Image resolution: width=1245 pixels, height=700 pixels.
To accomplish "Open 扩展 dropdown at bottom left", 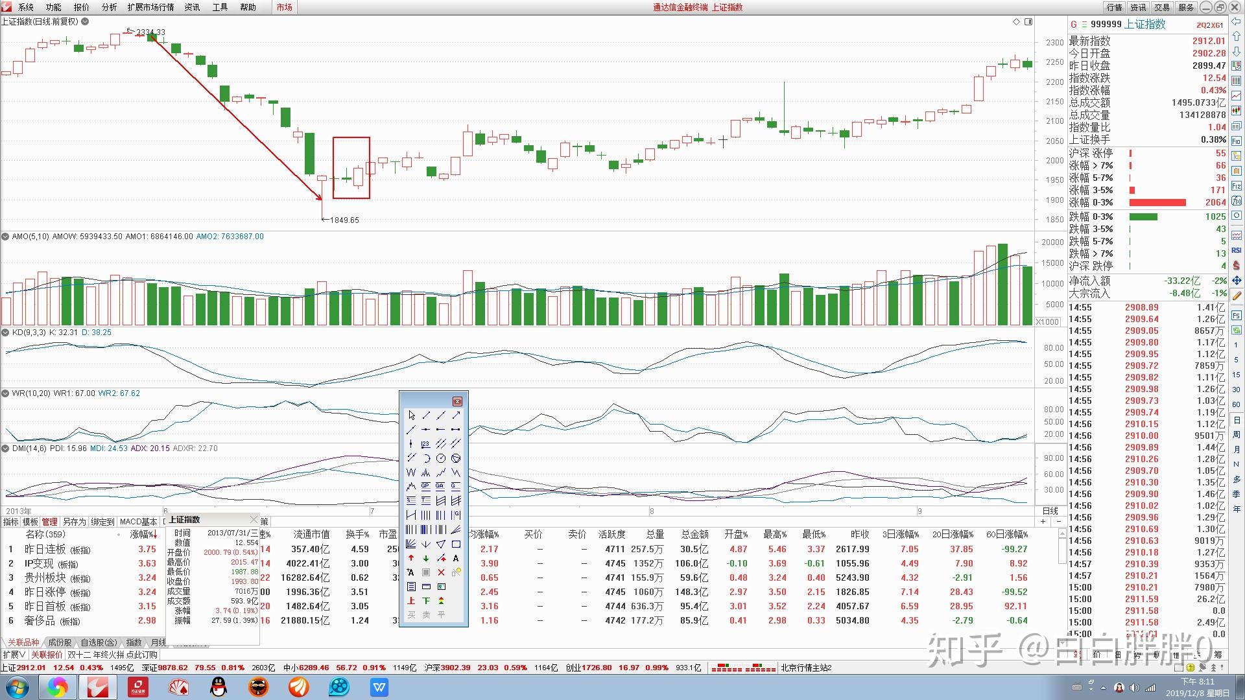I will [x=14, y=655].
